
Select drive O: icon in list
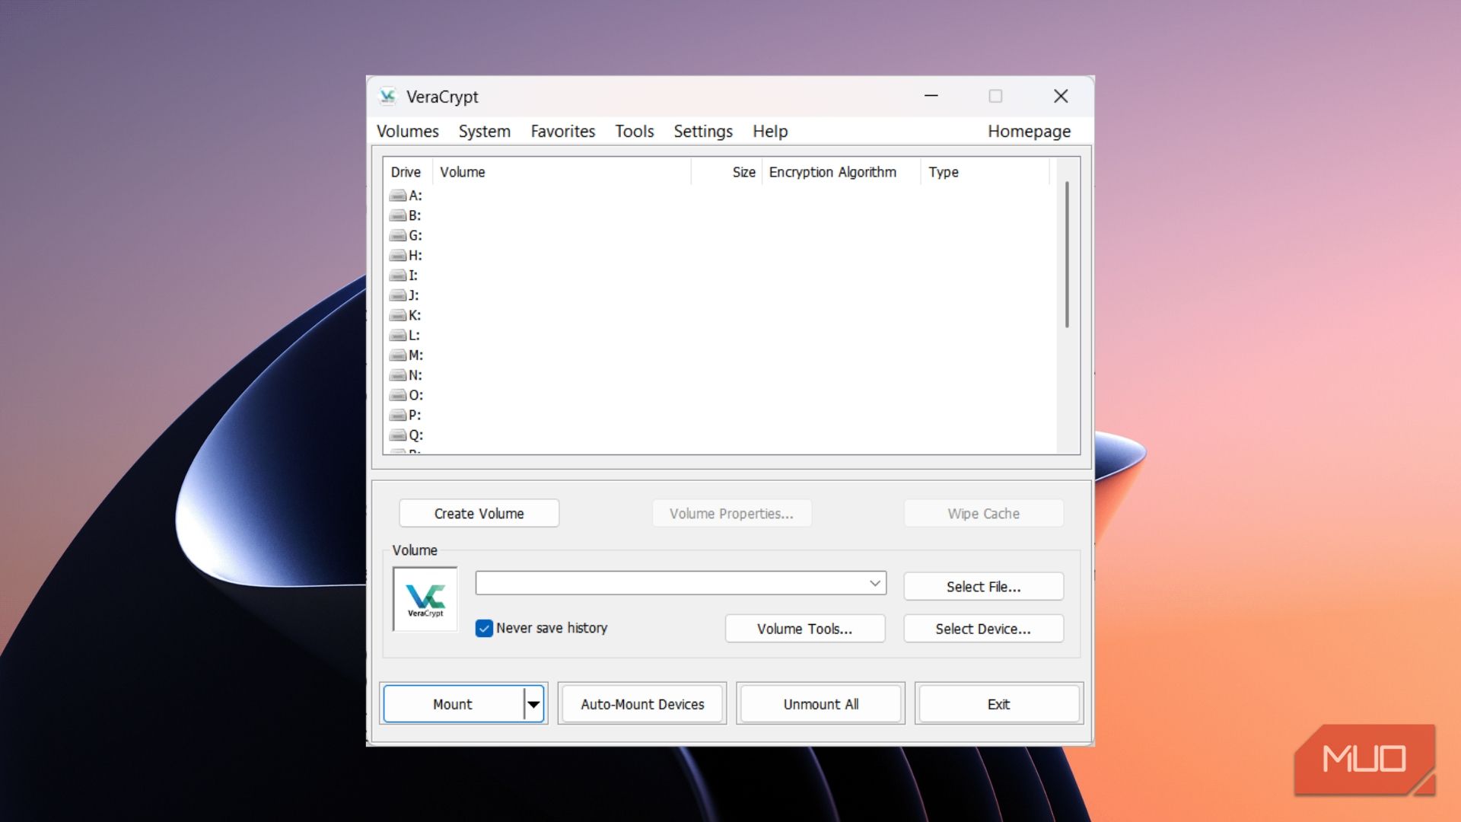(x=398, y=395)
